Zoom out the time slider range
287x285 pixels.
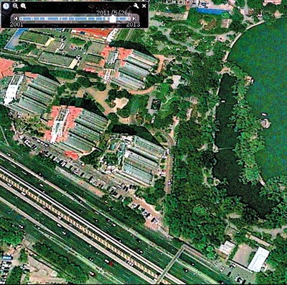[15, 6]
